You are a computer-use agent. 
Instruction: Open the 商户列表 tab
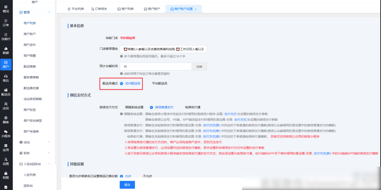(125, 8)
